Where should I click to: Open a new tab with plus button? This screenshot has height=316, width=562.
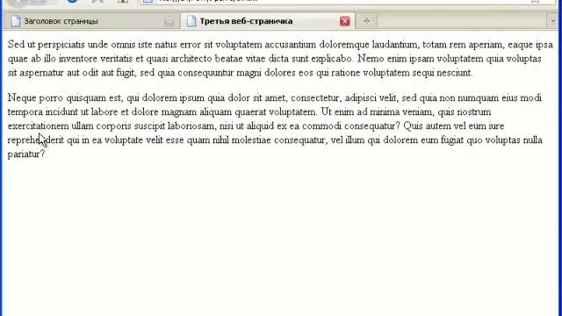(x=366, y=21)
